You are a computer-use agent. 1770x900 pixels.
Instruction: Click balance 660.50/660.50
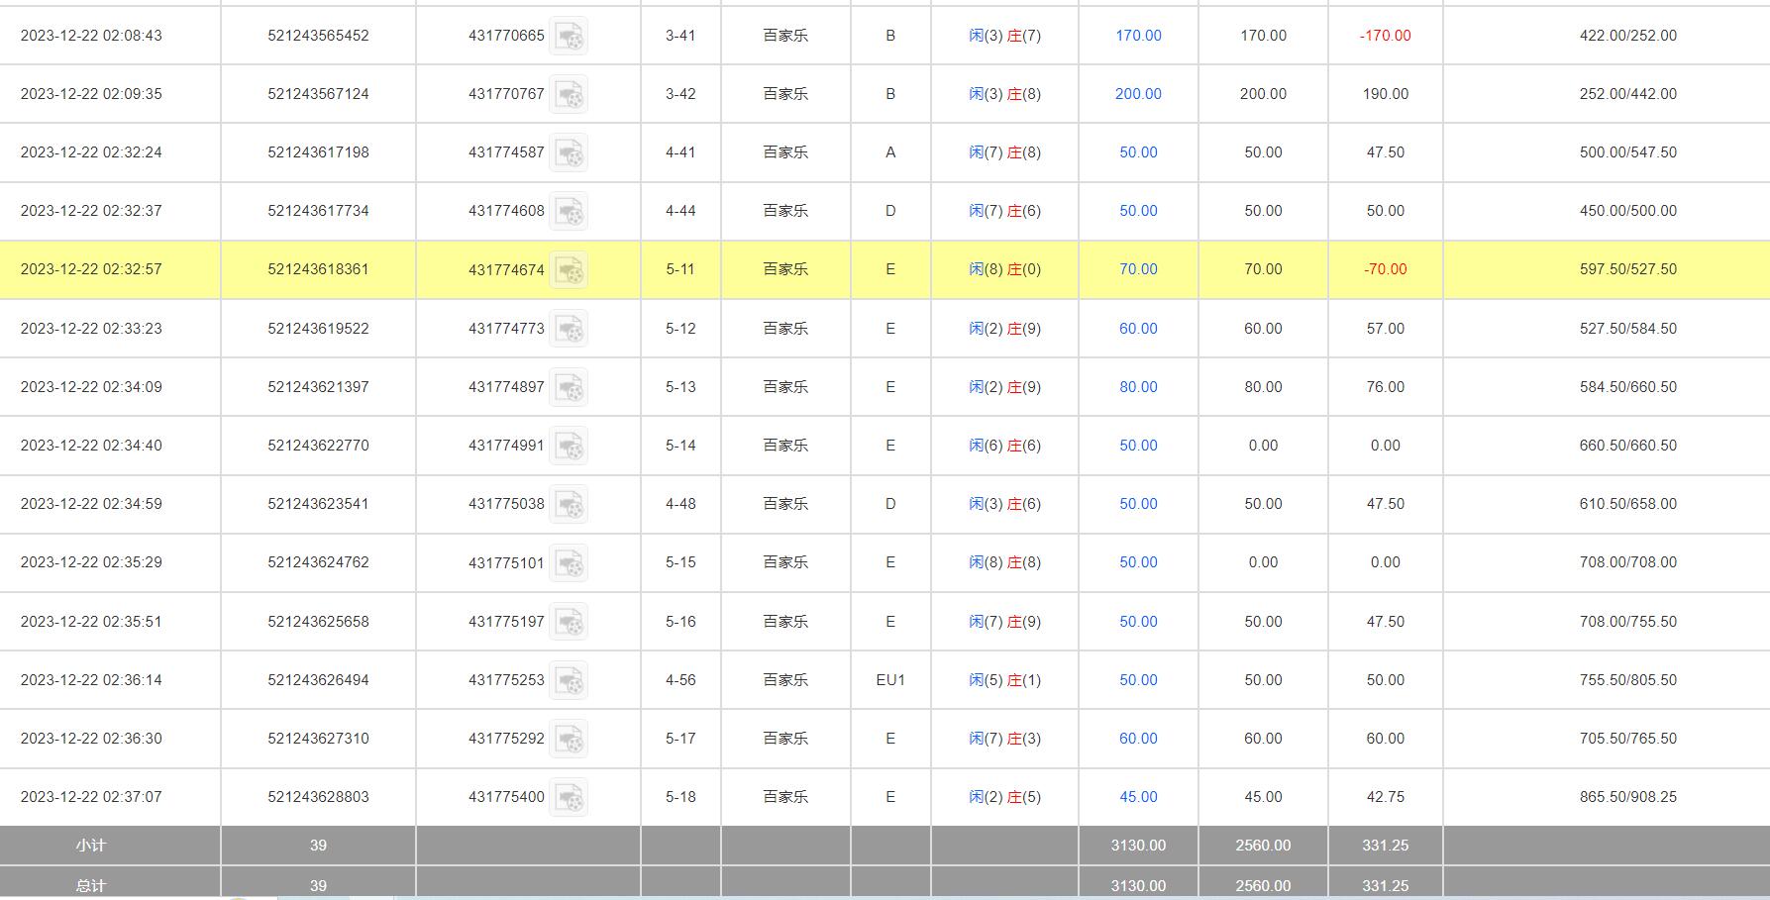1628,446
